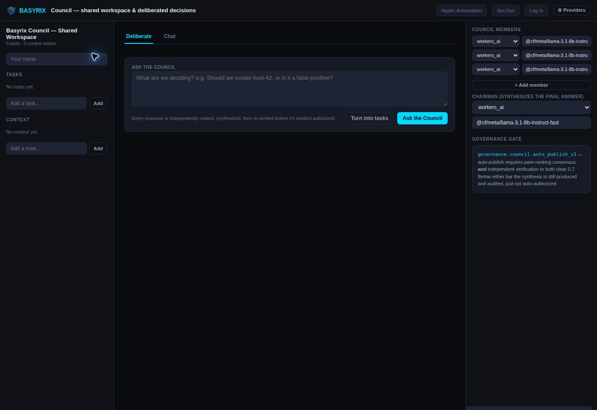The image size is (597, 410).
Task: Click into the Add a task field
Action: [46, 103]
